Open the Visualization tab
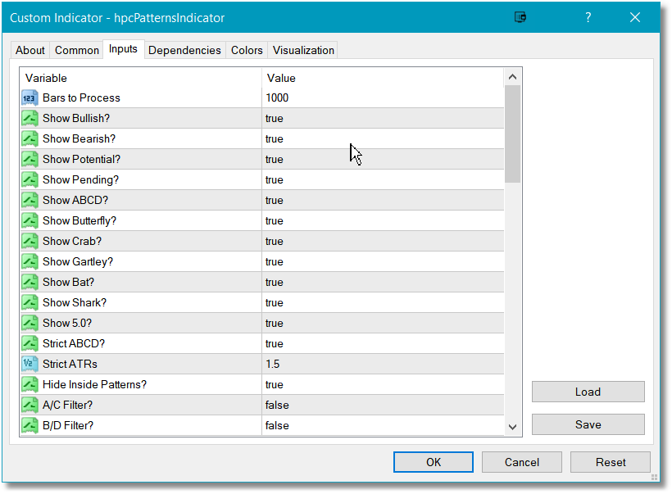Image resolution: width=672 pixels, height=494 pixels. point(303,50)
